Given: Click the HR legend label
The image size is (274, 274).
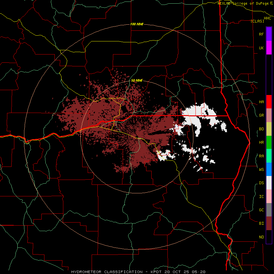Looking at the screenshot, I should click(x=261, y=142).
